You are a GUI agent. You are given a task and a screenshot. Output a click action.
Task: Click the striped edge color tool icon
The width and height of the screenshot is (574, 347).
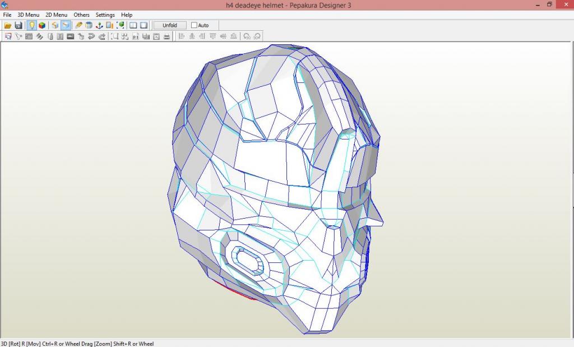coord(39,36)
